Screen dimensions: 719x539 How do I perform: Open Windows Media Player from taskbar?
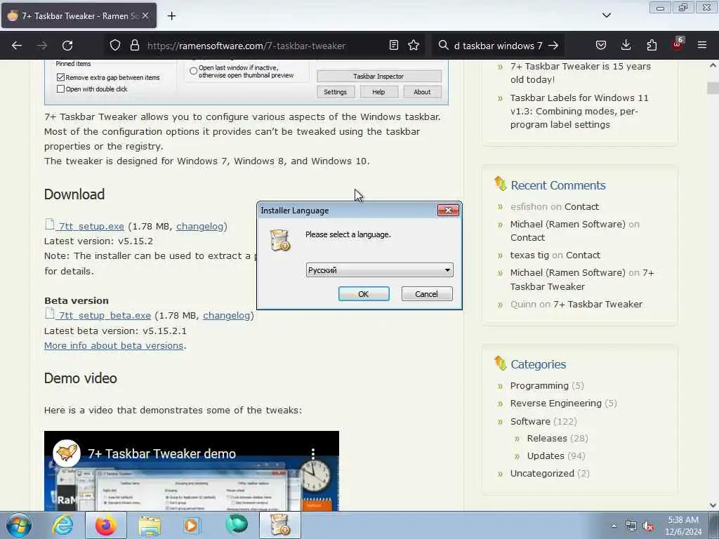tap(192, 525)
